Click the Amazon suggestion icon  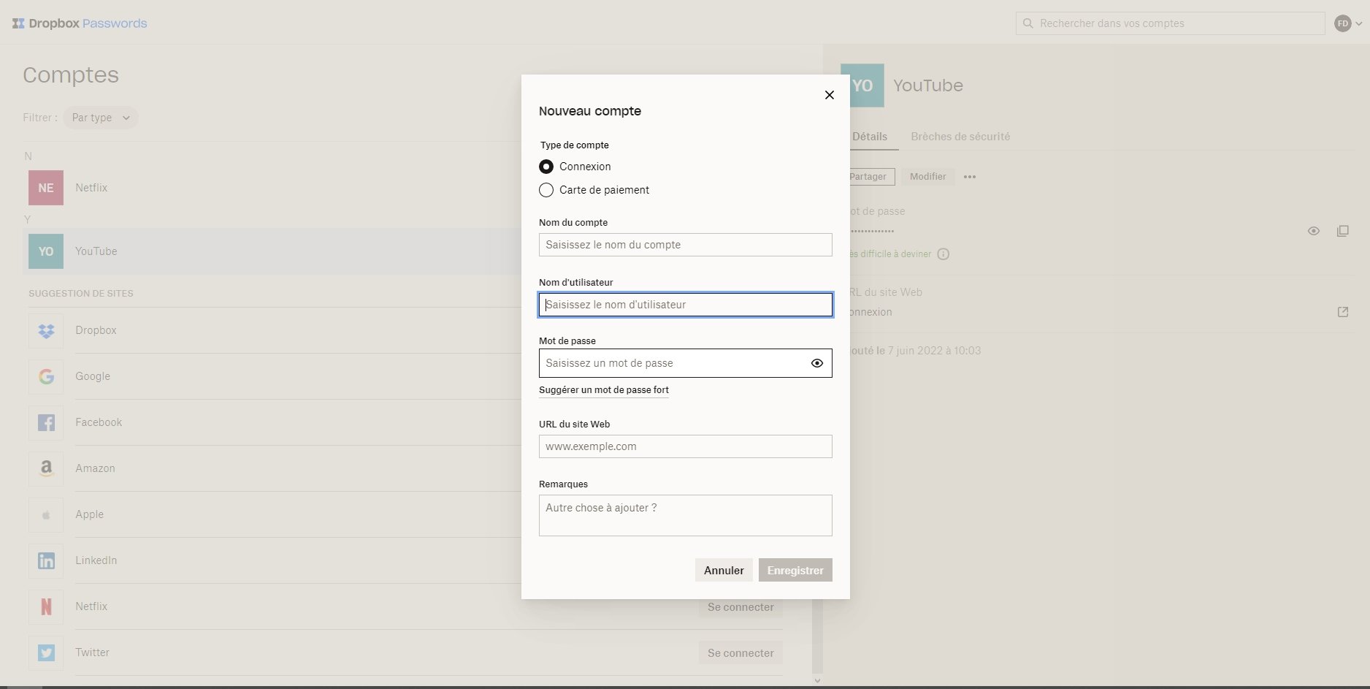[x=46, y=468]
